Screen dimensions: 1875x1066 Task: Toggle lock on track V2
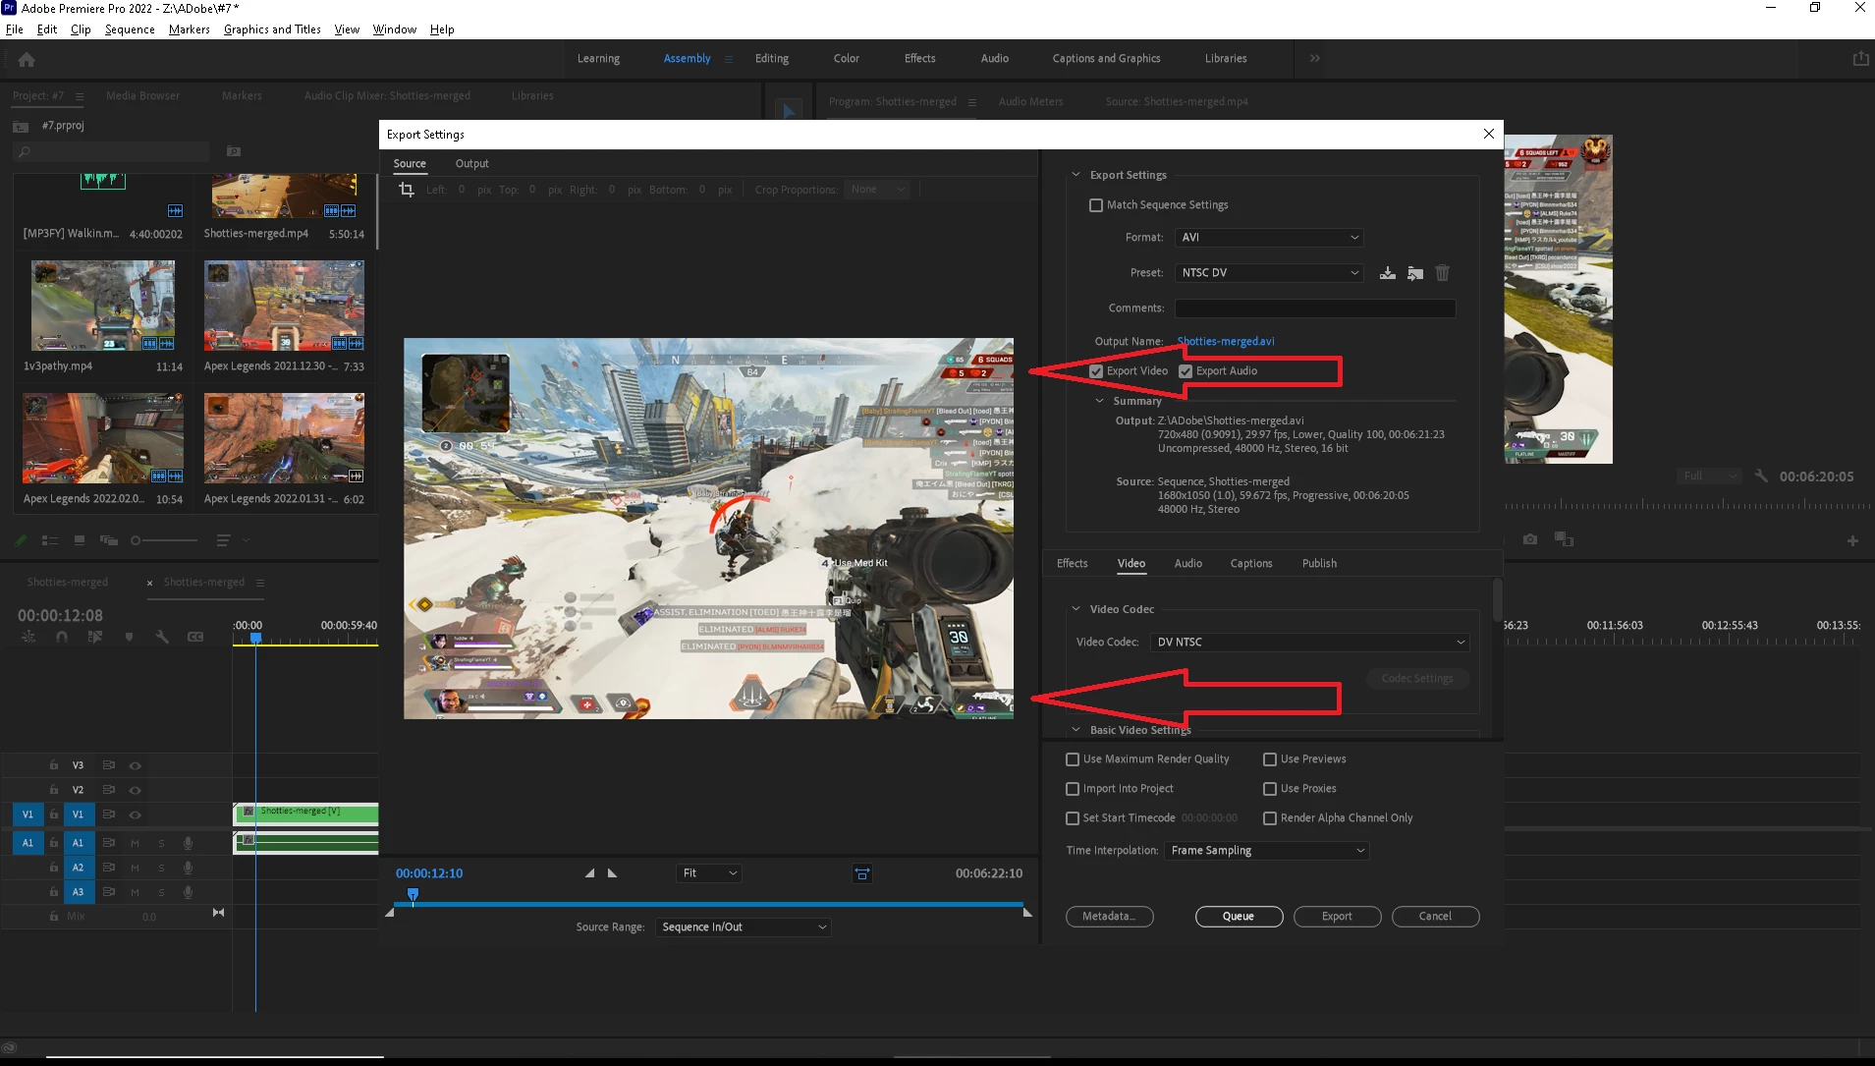coord(54,790)
